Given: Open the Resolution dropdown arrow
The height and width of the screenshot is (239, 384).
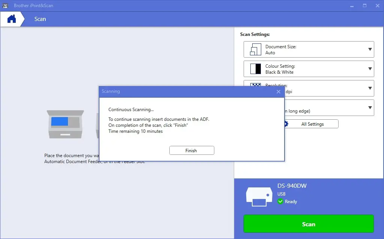Looking at the screenshot, I should pyautogui.click(x=370, y=88).
